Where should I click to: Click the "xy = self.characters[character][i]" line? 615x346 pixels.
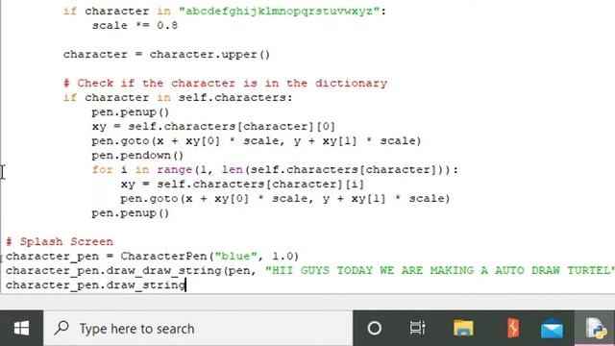point(242,185)
